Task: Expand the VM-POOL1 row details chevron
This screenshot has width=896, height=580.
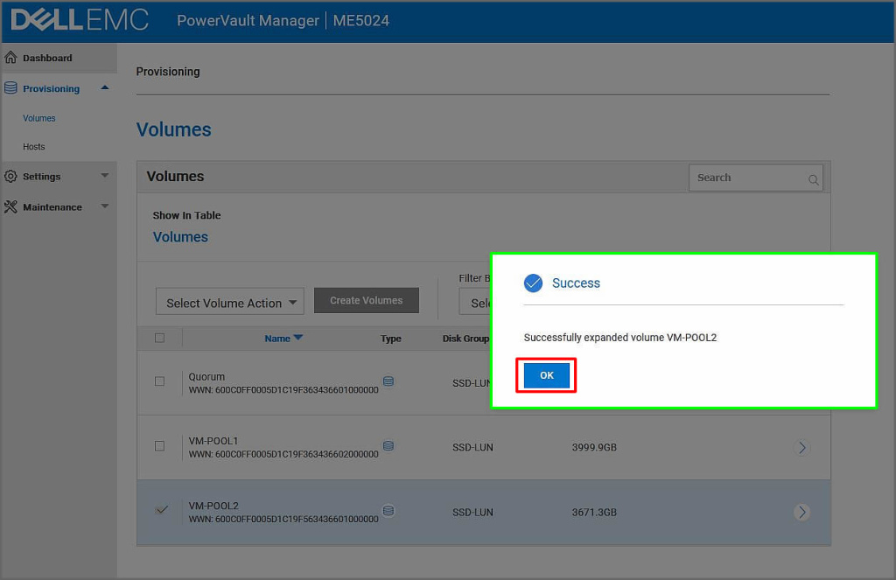Action: click(801, 448)
